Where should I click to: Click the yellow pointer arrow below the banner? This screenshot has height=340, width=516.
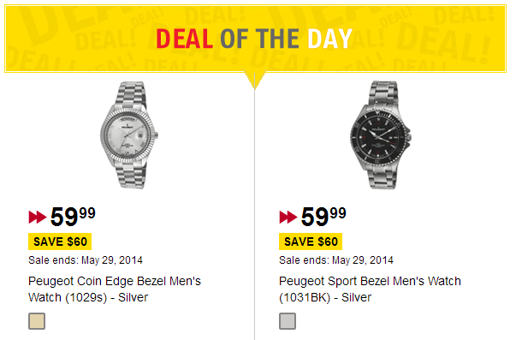tap(255, 80)
